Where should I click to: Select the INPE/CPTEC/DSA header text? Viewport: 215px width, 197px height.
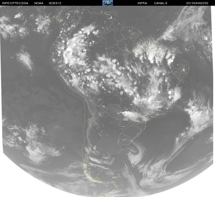[15, 3]
